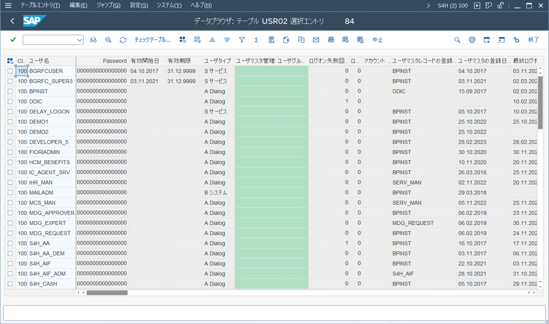Calculate a total with the sigma icon
This screenshot has height=324, width=549.
pyautogui.click(x=257, y=40)
